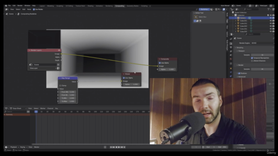Click the Camera object icon in the outliner

tap(238, 18)
